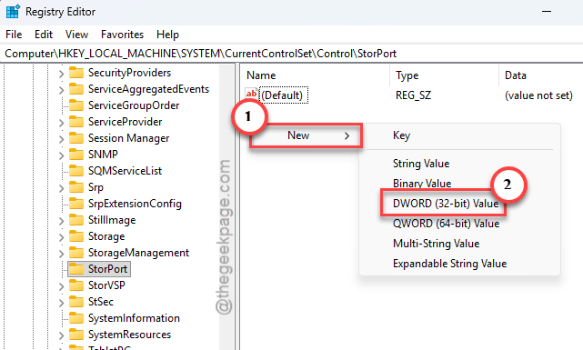
Task: Click the SystemResources folder icon
Action: point(76,335)
